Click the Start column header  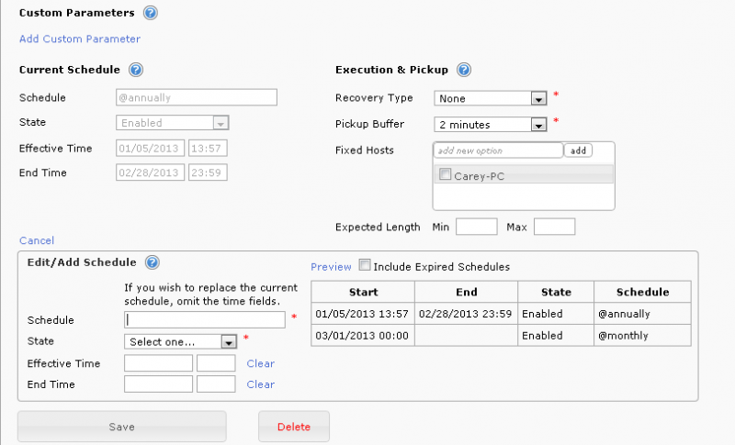[363, 292]
